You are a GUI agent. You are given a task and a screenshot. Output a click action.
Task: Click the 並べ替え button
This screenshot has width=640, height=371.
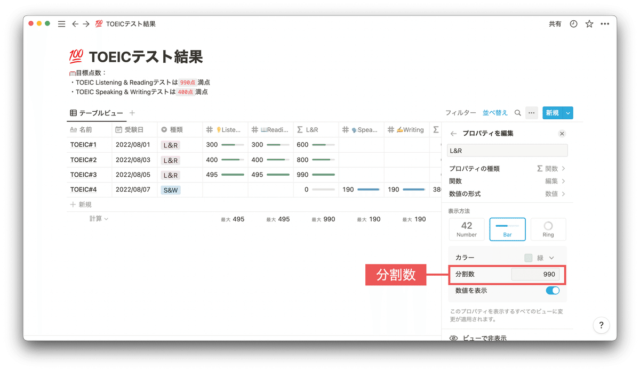point(495,113)
